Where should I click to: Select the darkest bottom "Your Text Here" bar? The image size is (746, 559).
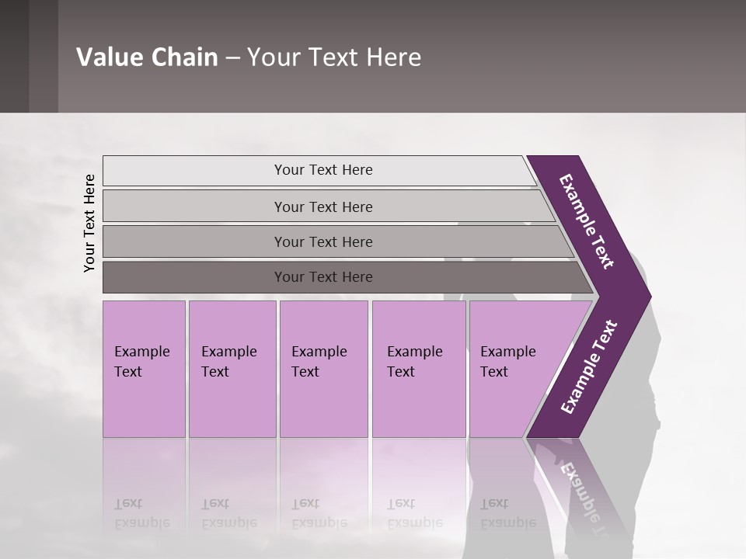point(322,277)
